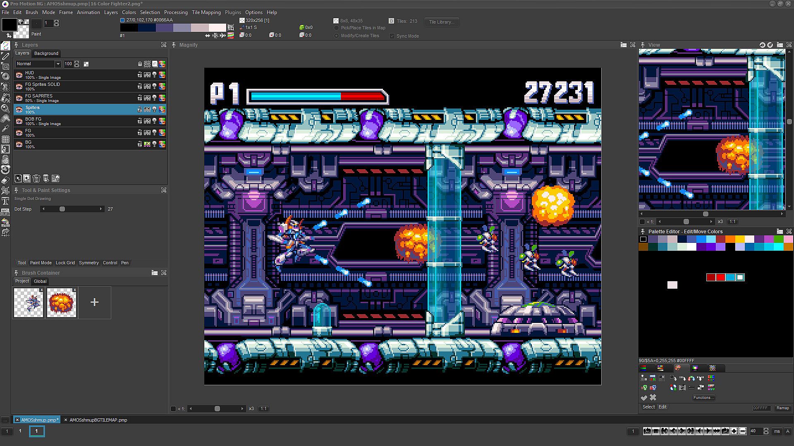The image size is (794, 446).
Task: Switch to the Background tab in Layers
Action: point(46,54)
